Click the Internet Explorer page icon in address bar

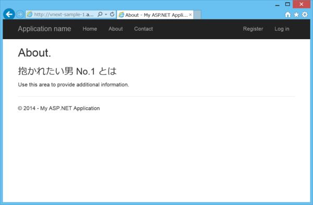click(x=30, y=15)
